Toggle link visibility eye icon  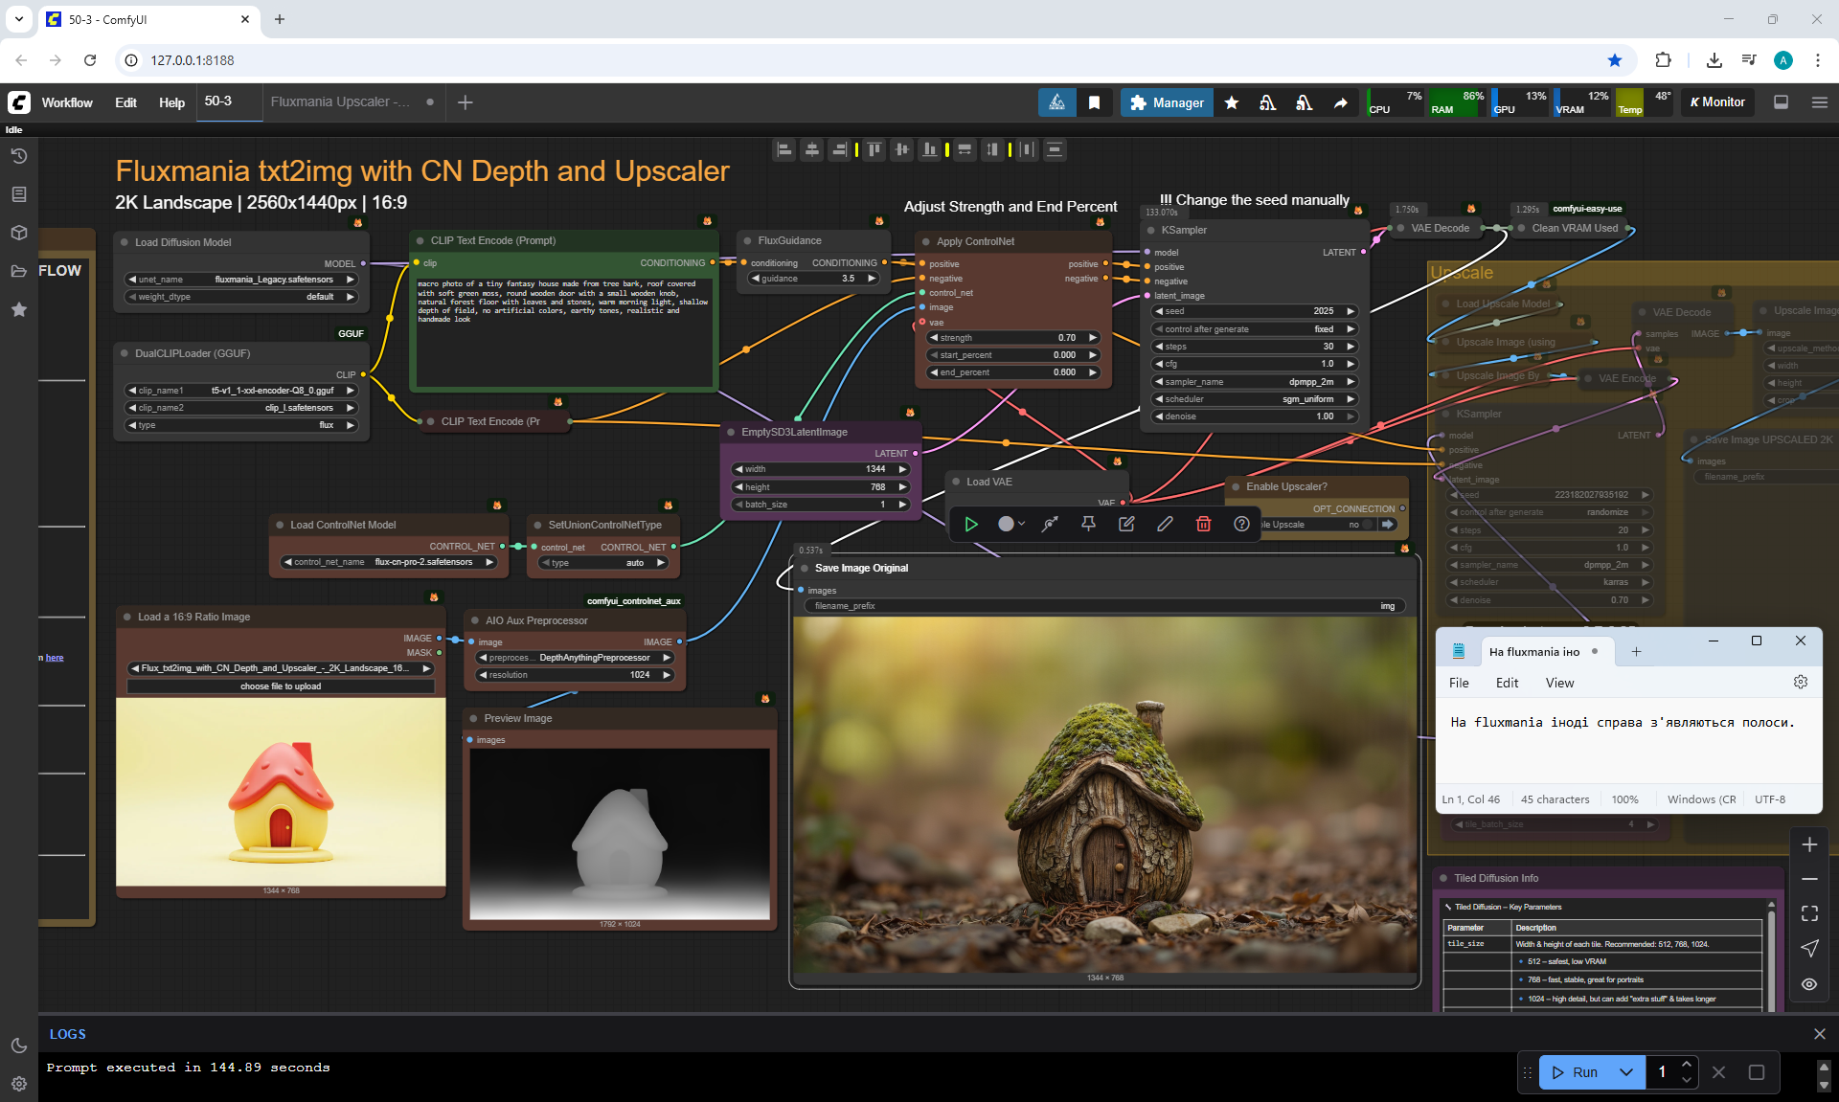point(1808,984)
